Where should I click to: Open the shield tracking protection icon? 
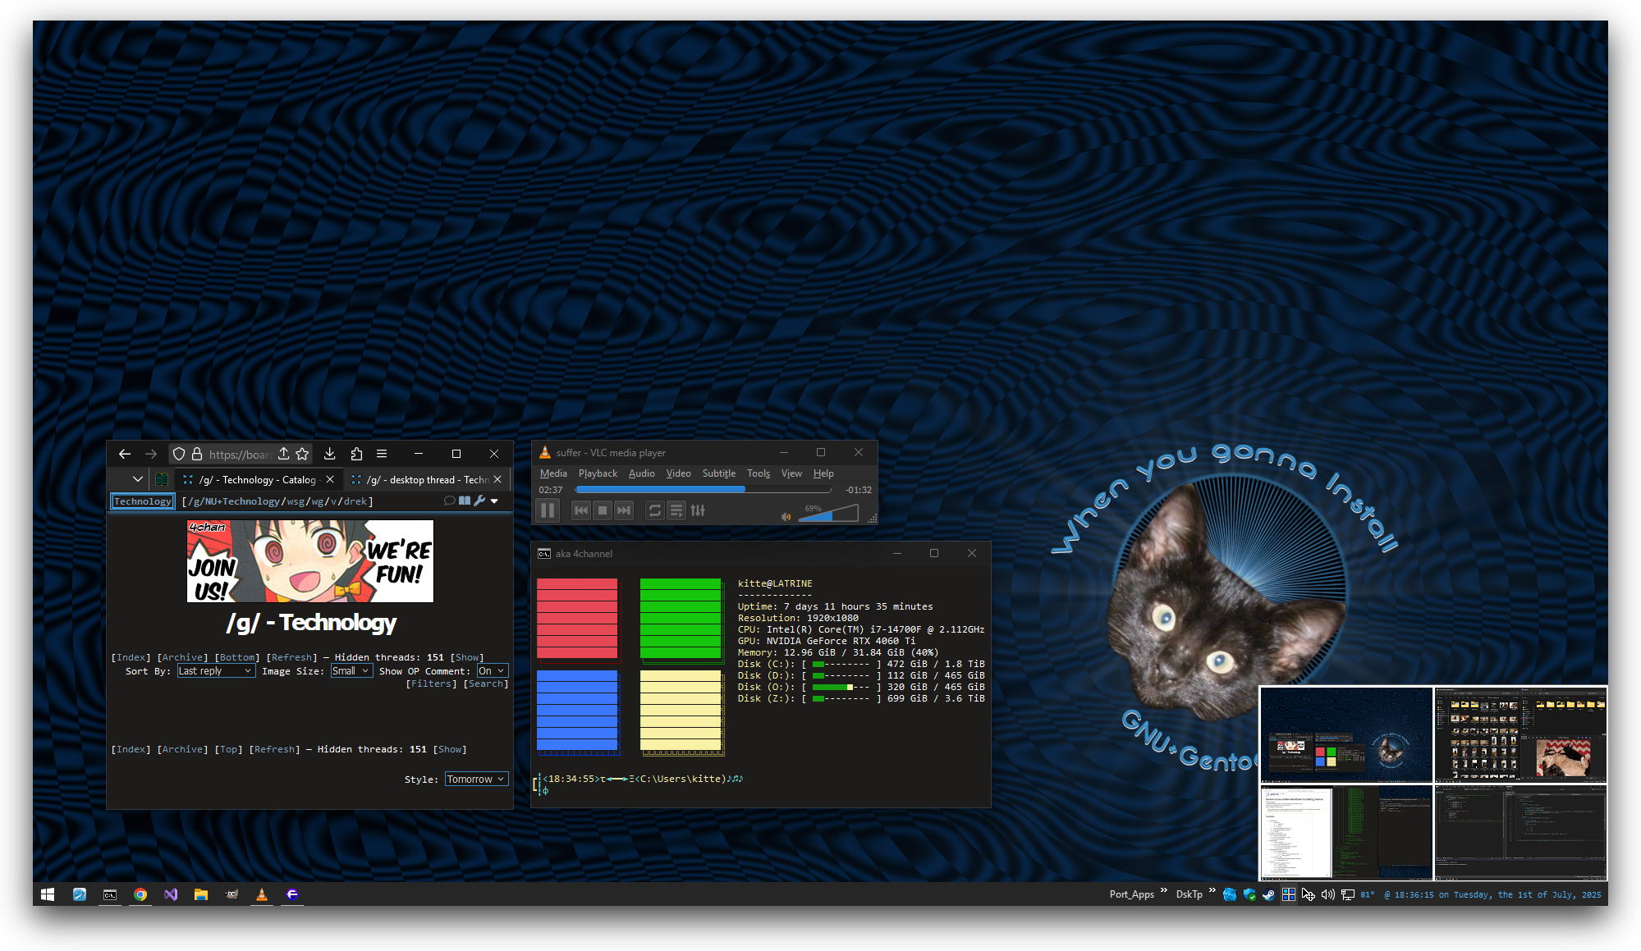(179, 454)
